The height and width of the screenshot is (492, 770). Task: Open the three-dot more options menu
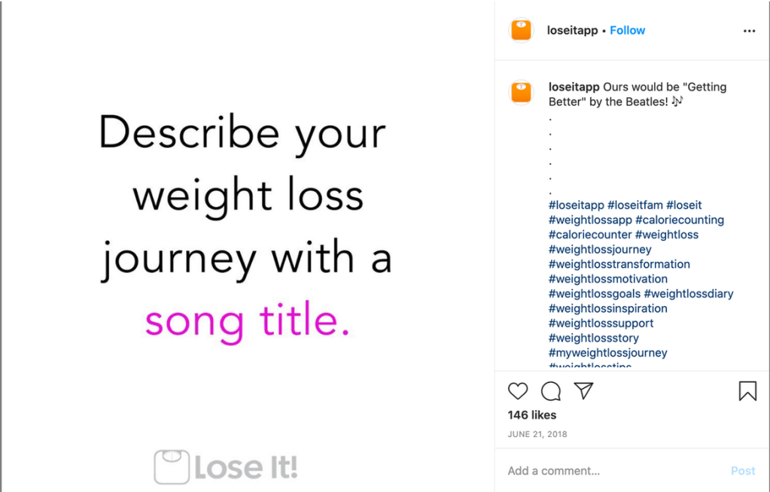[749, 31]
